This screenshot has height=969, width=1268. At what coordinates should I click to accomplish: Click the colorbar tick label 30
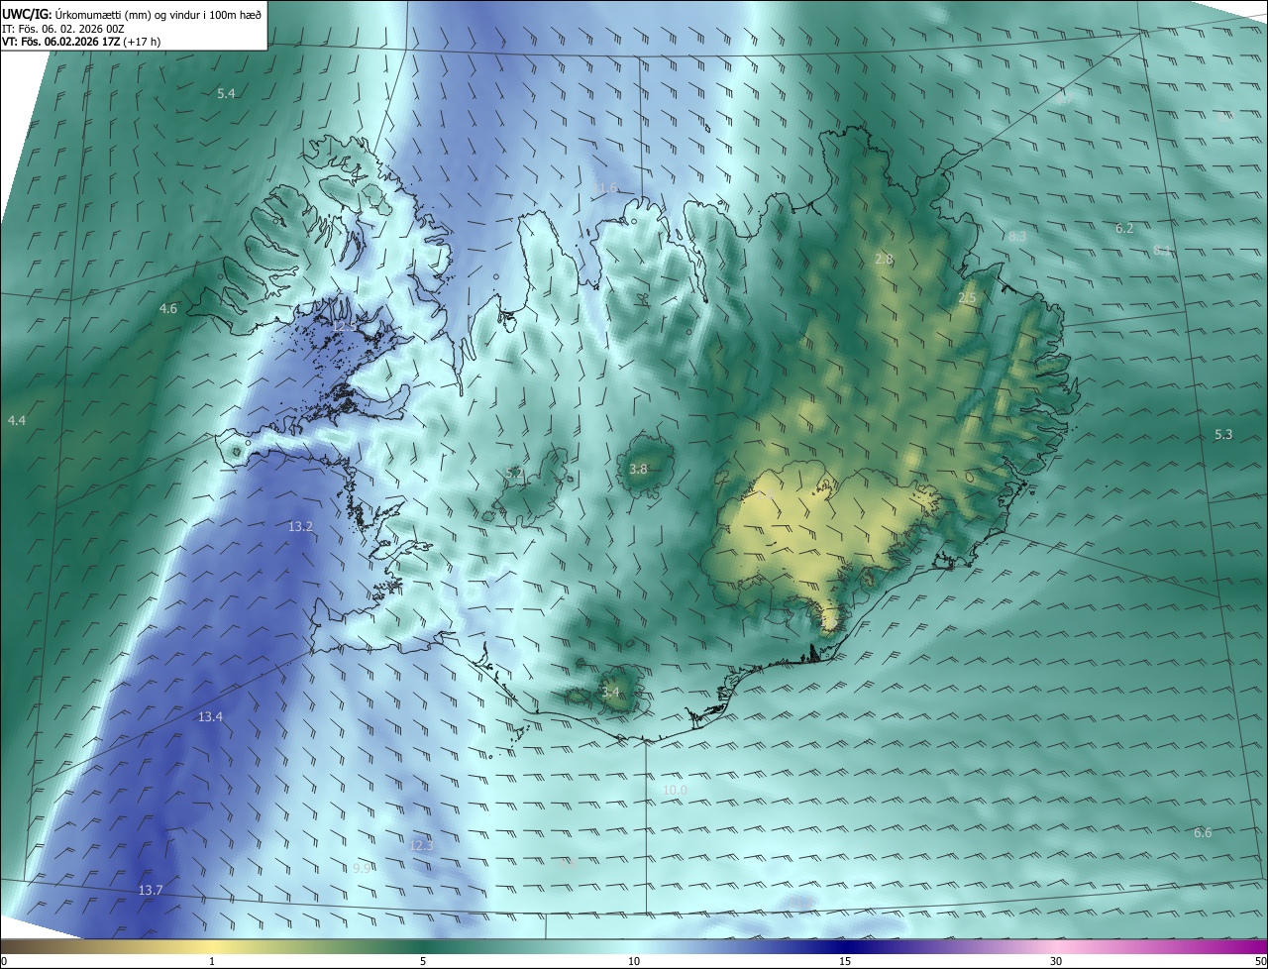click(1056, 961)
